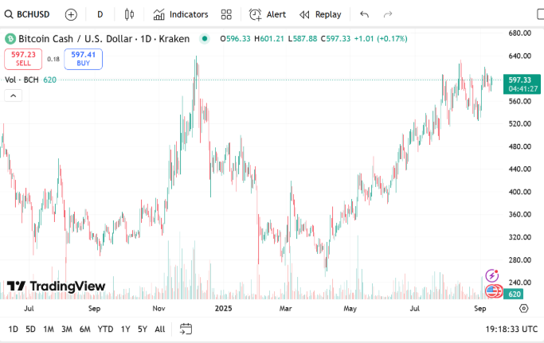Screen dimensions: 544x343
Task: Click the O596.33 open value
Action: tap(235, 38)
